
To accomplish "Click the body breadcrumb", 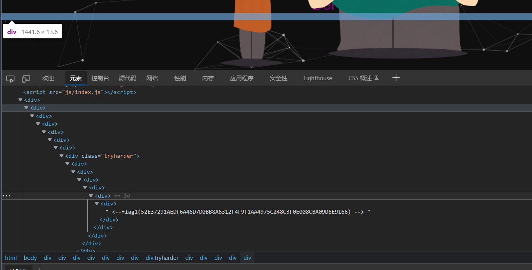I will 30,258.
